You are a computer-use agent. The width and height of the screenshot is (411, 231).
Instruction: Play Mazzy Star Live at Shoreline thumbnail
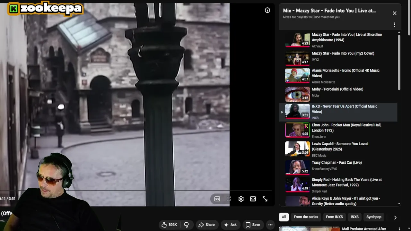click(297, 40)
